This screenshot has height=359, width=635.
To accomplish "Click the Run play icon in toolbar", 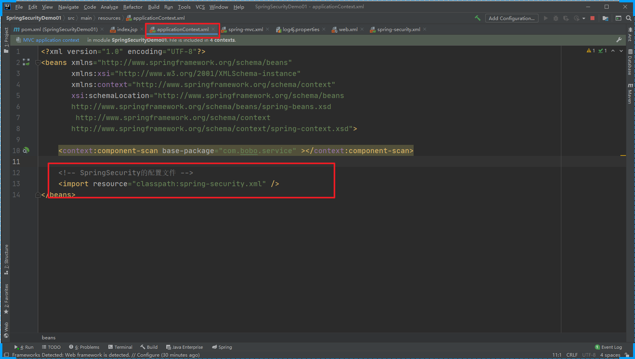I will pos(546,18).
